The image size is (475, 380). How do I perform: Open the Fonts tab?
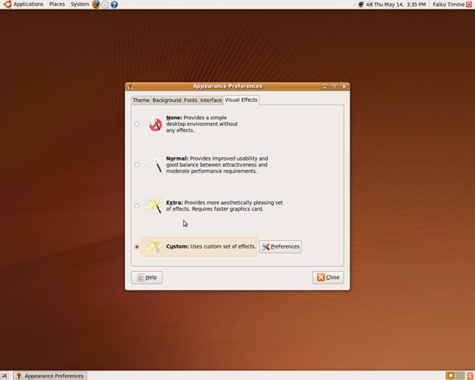[x=191, y=100]
